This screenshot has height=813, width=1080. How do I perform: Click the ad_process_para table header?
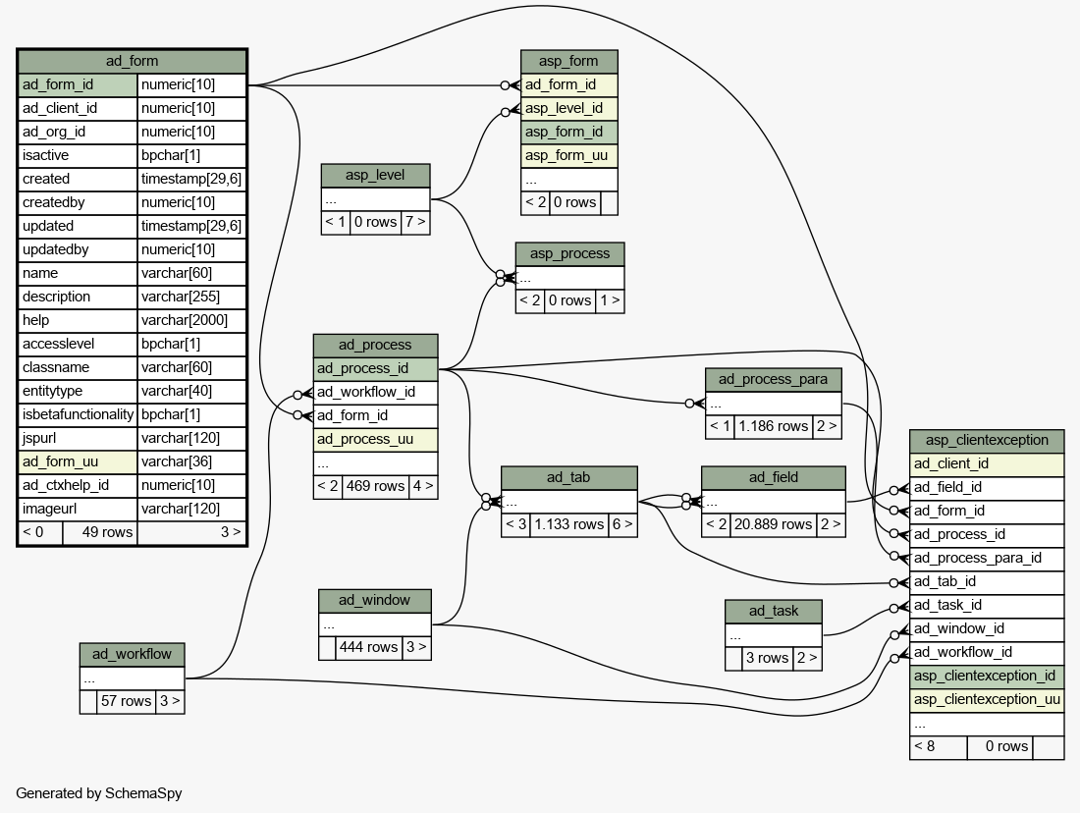click(773, 379)
